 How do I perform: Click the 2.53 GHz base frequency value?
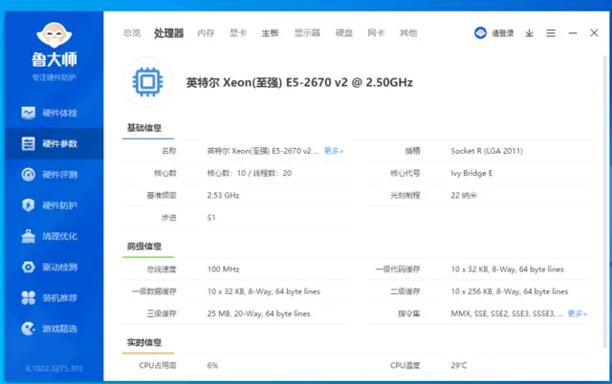223,195
